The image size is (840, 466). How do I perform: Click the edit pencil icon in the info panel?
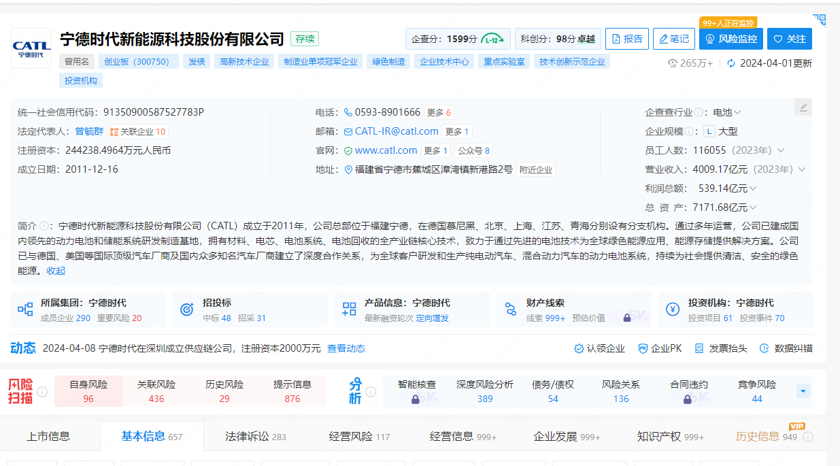pos(803,107)
